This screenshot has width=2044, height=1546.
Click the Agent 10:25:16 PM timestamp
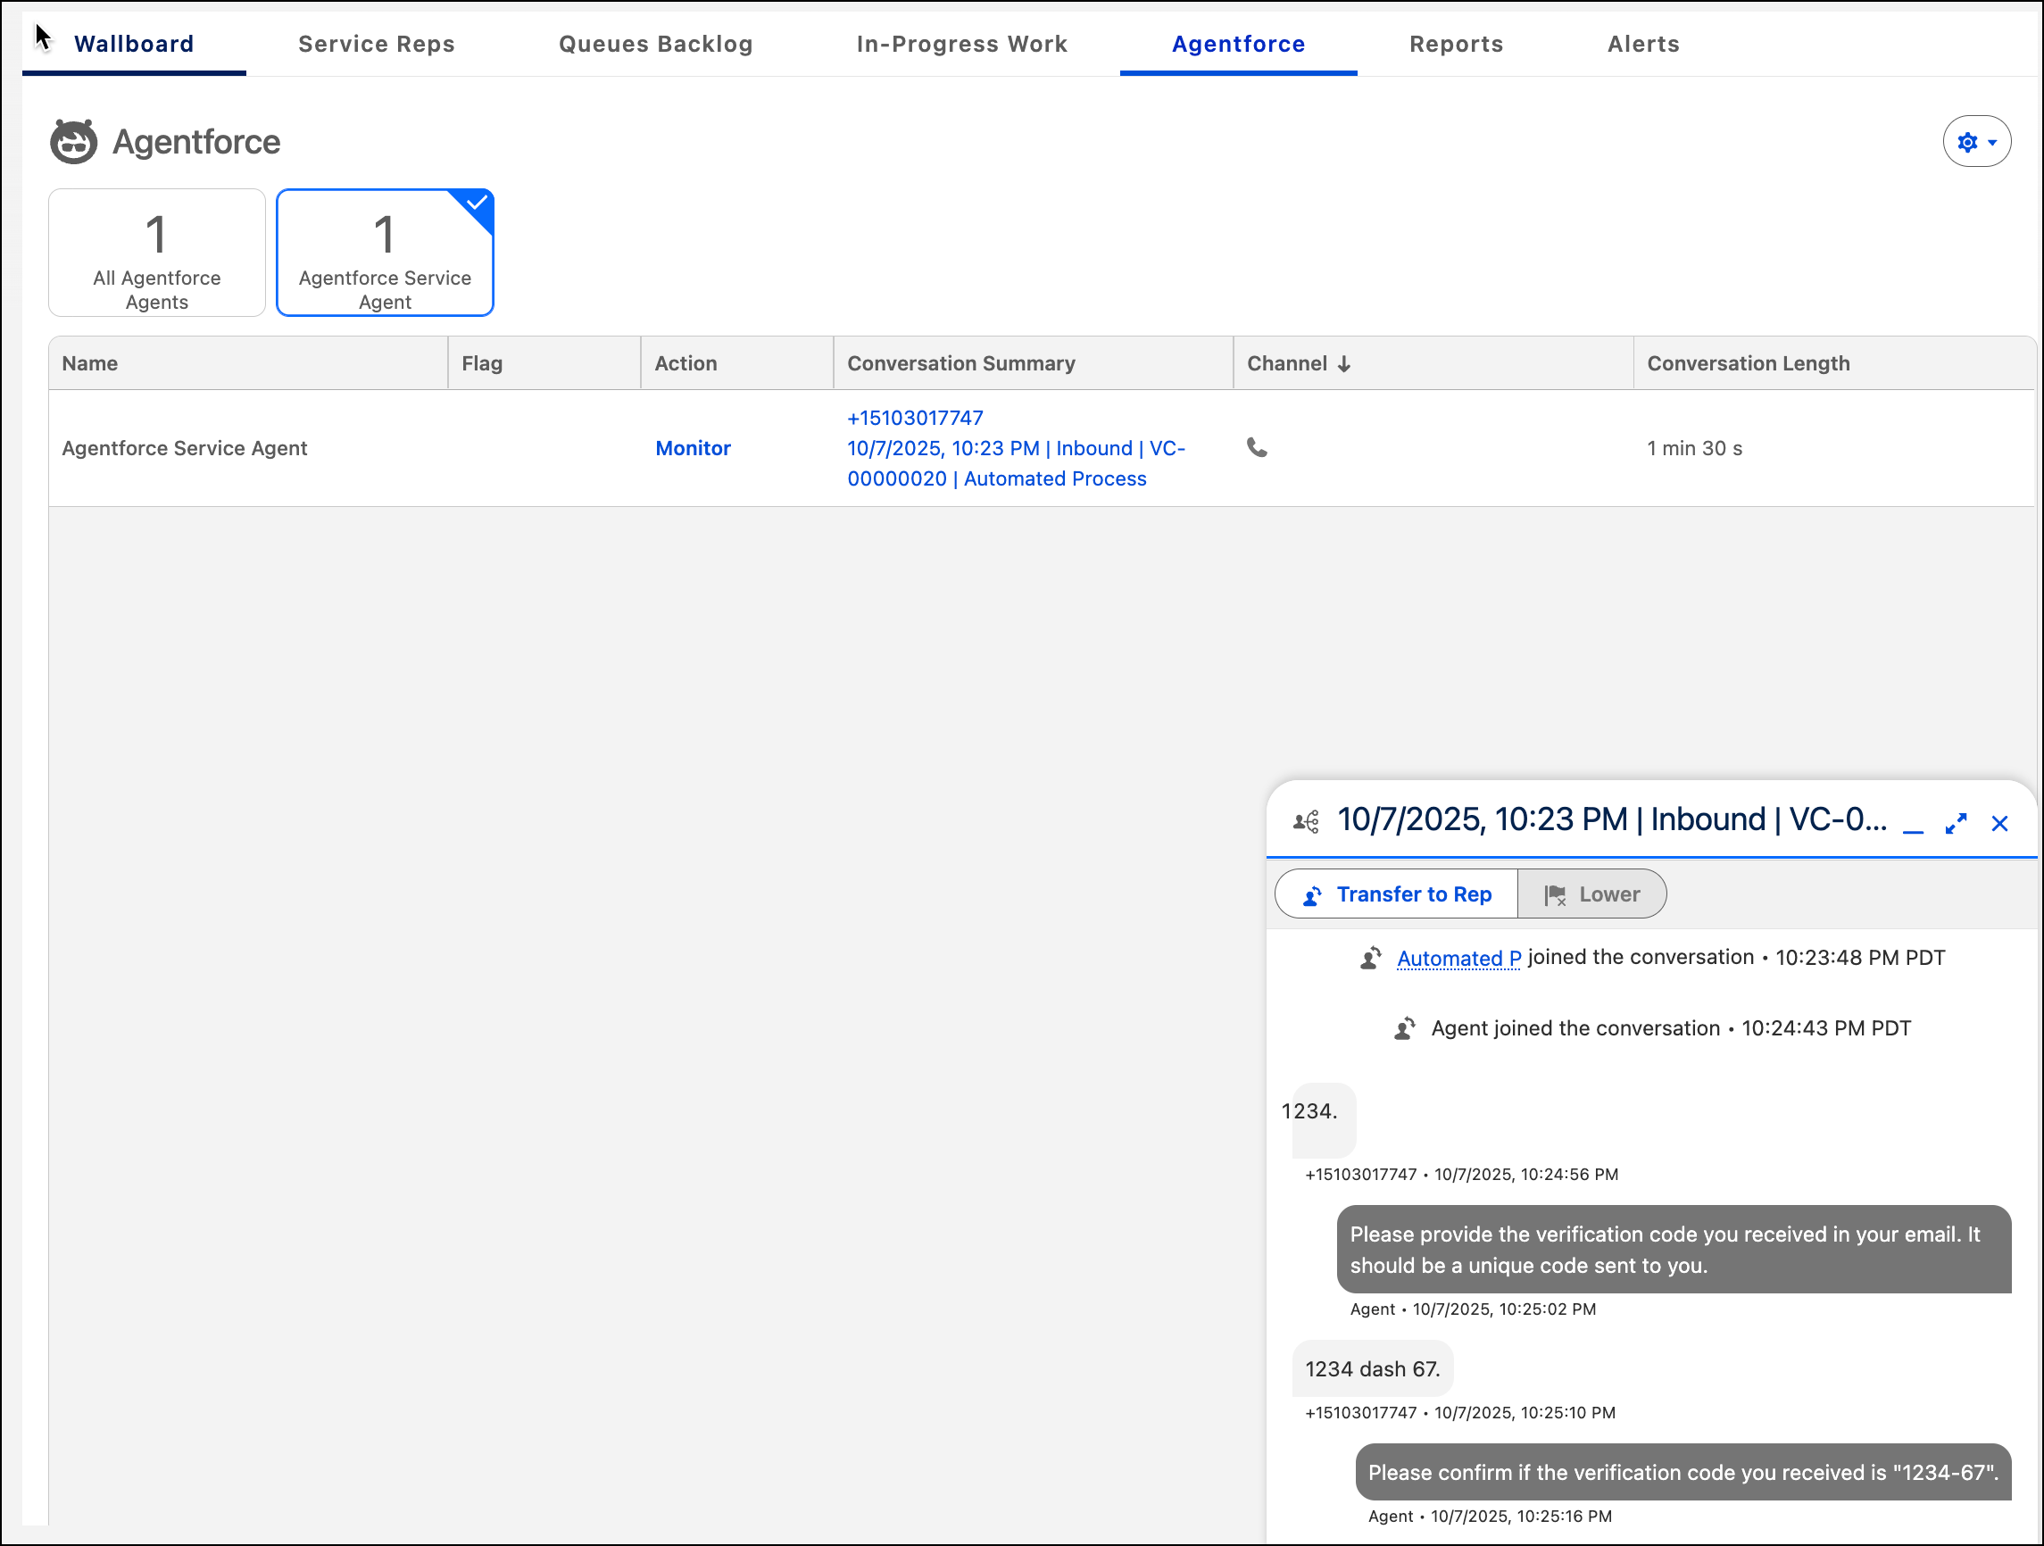pos(1490,1516)
